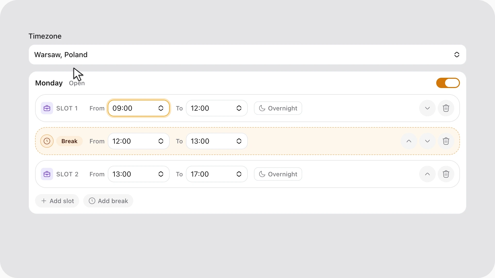This screenshot has width=495, height=278.
Task: Click the Add break button
Action: click(x=108, y=201)
